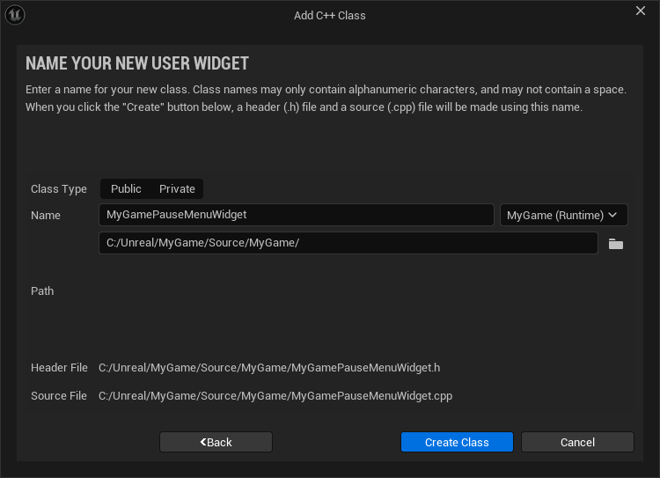The image size is (660, 478).
Task: Set class type to Public
Action: click(x=126, y=189)
